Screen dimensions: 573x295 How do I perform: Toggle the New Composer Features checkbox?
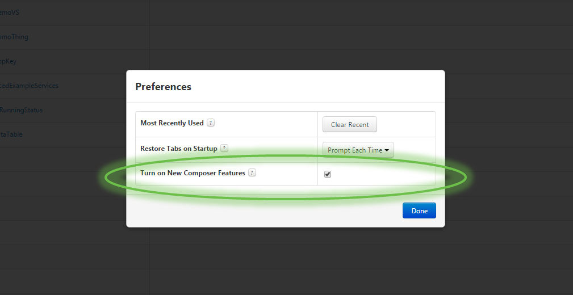(x=328, y=174)
